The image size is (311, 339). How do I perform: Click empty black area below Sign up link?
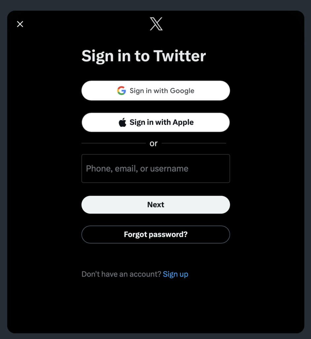(x=156, y=307)
